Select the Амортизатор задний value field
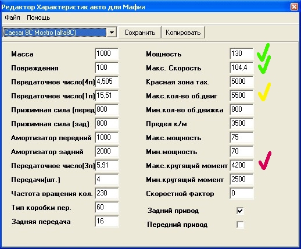The width and height of the screenshot is (301, 249). [107, 151]
